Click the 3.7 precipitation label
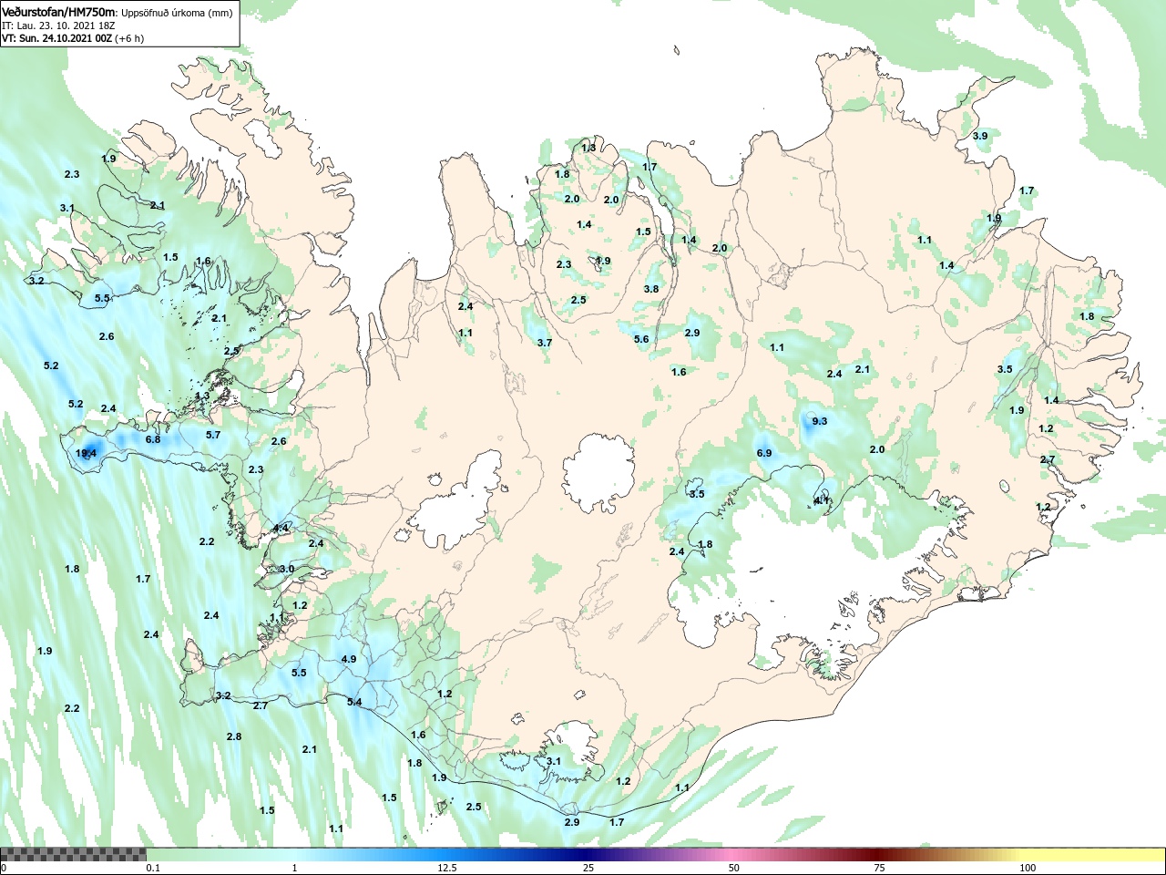Screen dimensions: 1166x875 545,343
